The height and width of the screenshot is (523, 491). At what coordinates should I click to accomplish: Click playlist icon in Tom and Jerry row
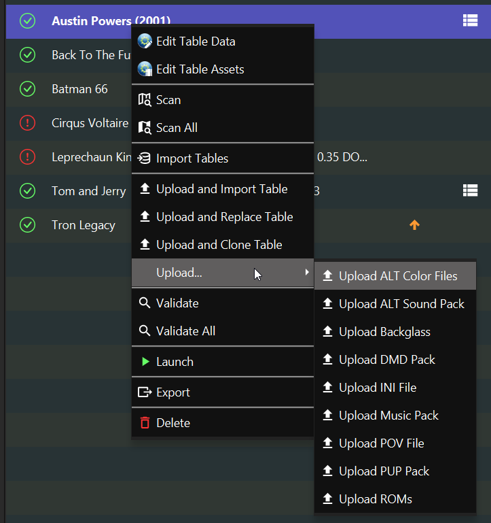[471, 190]
